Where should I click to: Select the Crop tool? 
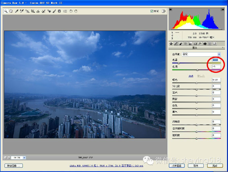point(33,11)
